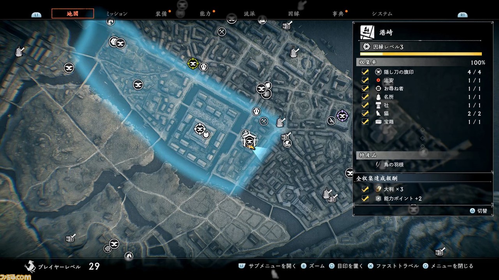Select the 因縁レベル3 swirl icon
499x280 pixels.
point(366,47)
